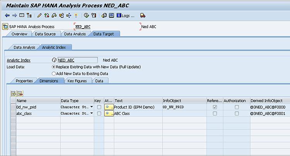The image size is (290, 156).
Task: Click the InfoObject column header
Action: (x=184, y=101)
